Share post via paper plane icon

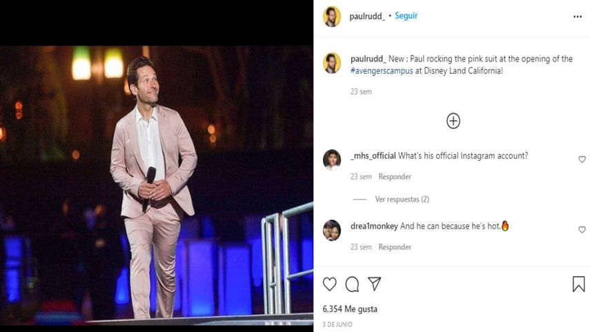pos(374,284)
